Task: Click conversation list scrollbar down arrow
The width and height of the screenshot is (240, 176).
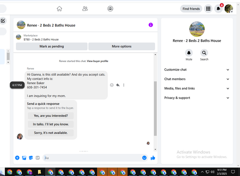Action: click(8, 63)
